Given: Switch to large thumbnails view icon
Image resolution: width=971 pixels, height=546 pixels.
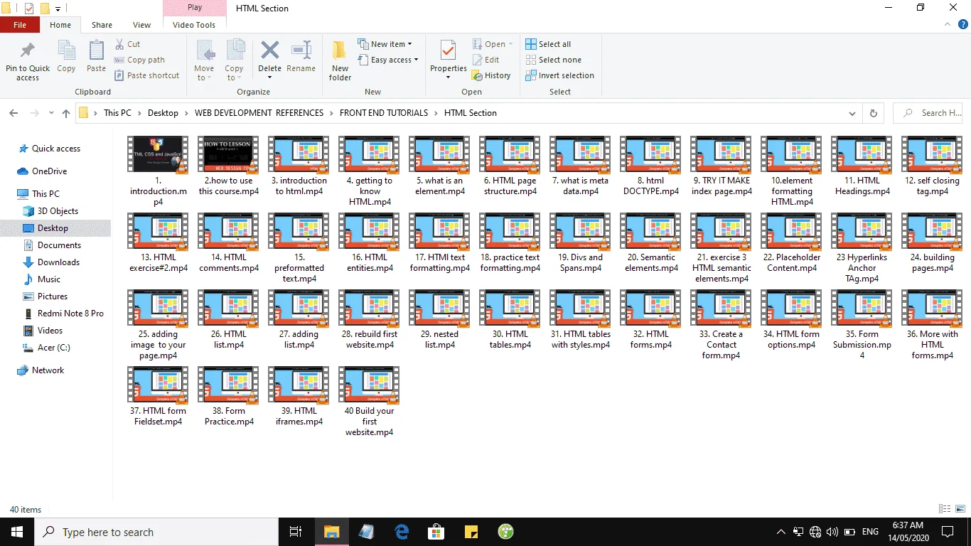Looking at the screenshot, I should click(959, 509).
